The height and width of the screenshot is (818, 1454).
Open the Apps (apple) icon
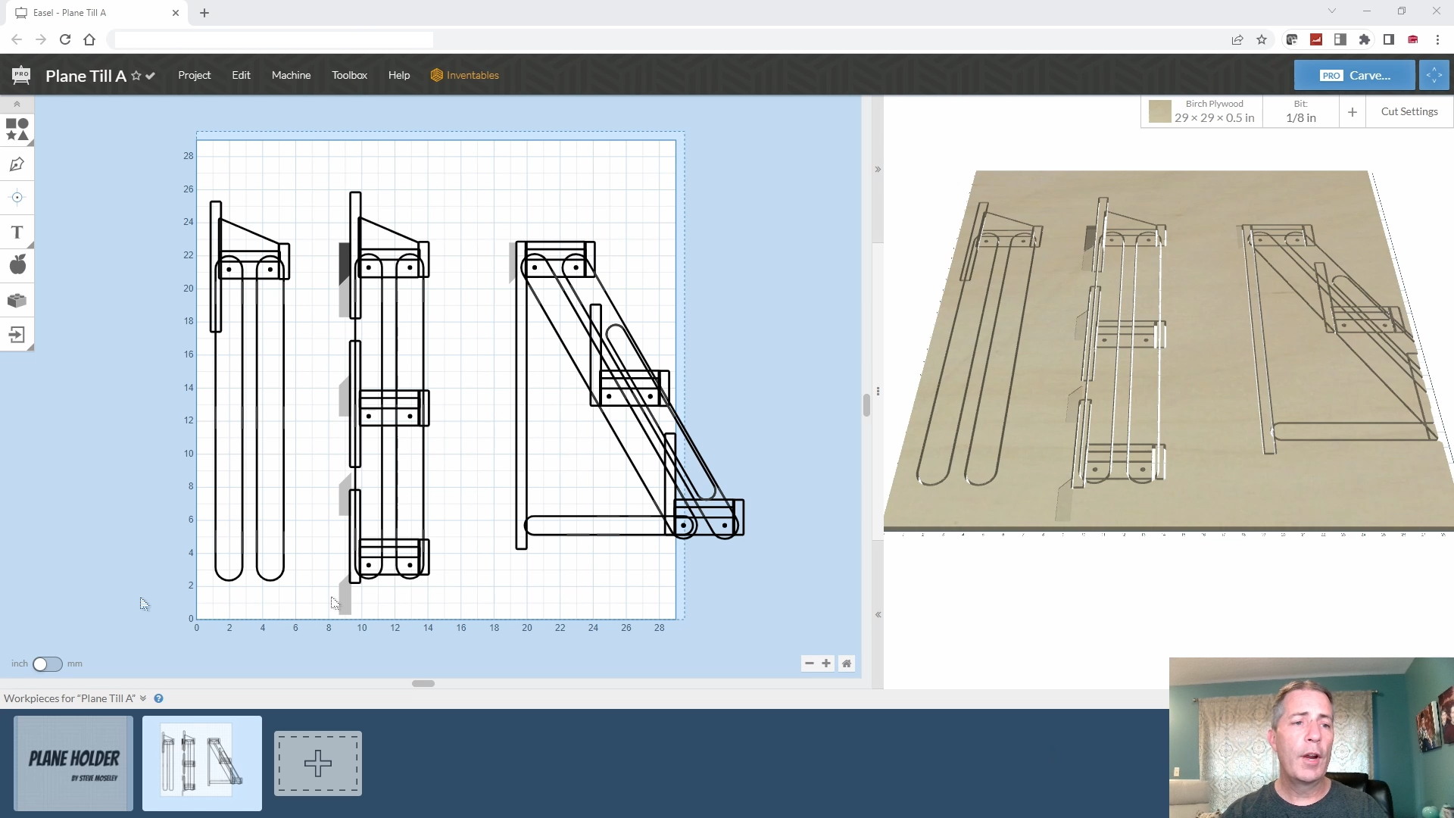point(17,265)
